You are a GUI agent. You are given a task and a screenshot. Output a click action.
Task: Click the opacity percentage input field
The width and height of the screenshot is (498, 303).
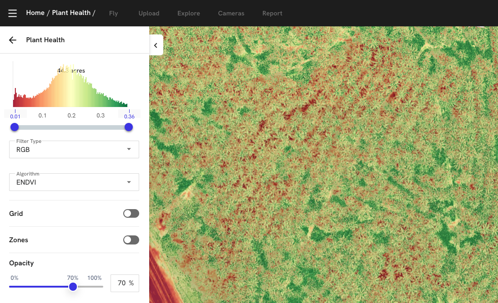coord(125,283)
